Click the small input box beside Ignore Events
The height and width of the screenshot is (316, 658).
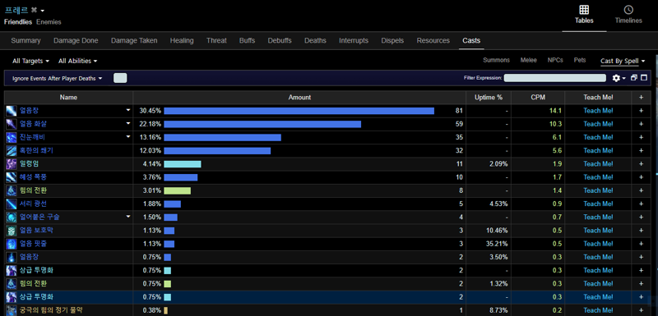tap(120, 78)
